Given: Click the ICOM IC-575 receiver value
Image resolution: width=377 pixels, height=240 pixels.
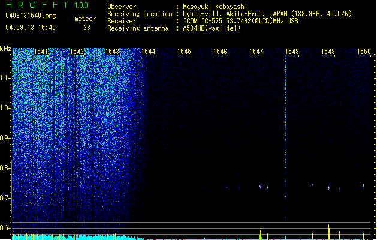Looking at the screenshot, I should pos(240,21).
